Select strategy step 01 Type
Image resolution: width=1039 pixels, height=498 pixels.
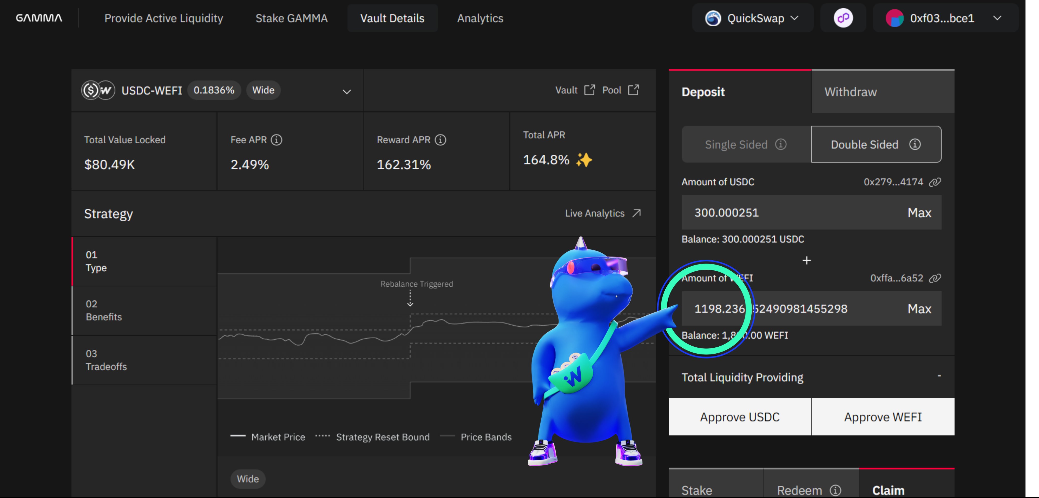click(x=144, y=261)
